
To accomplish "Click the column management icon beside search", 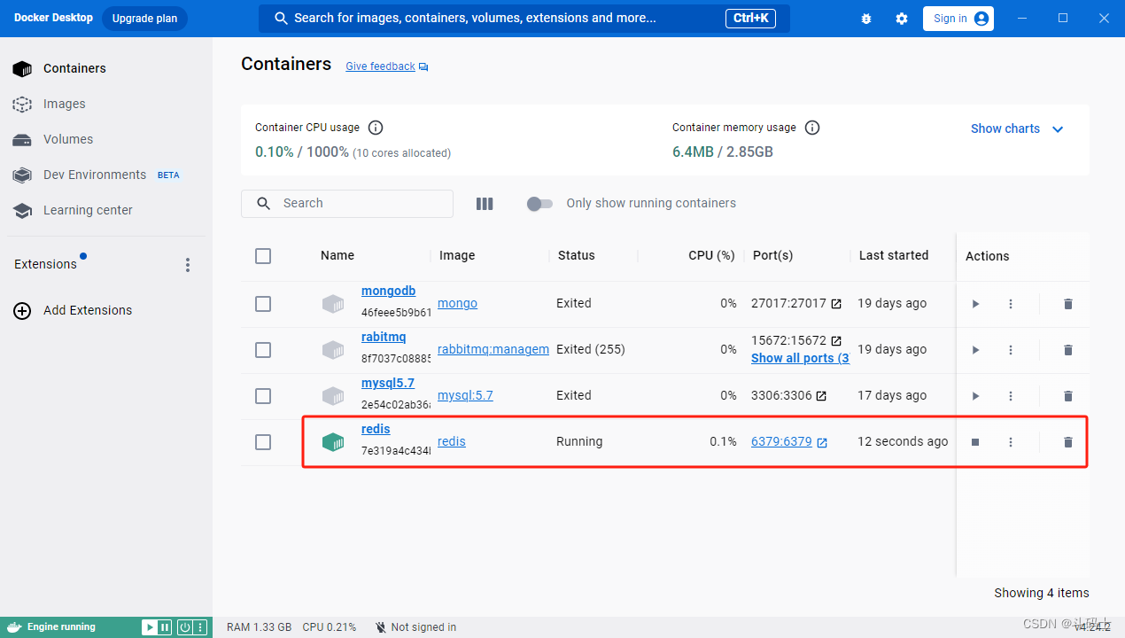I will pyautogui.click(x=485, y=204).
